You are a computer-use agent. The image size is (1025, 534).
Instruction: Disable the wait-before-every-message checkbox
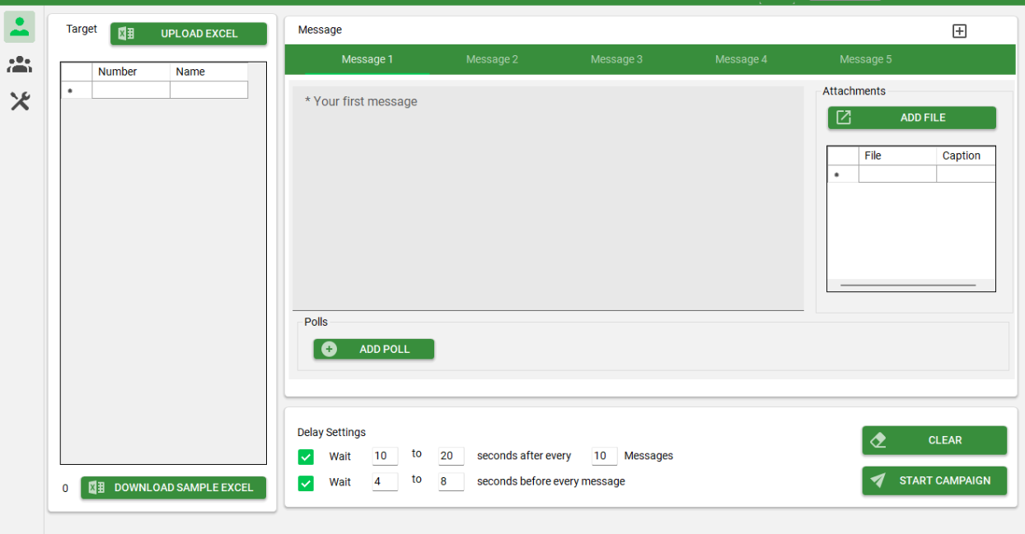tap(306, 482)
